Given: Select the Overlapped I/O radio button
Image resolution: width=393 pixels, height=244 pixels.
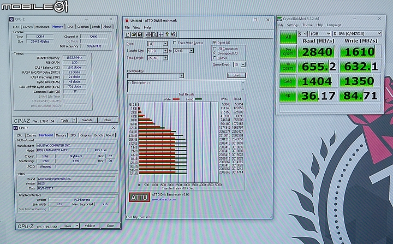Looking at the screenshot, I should 215,53.
